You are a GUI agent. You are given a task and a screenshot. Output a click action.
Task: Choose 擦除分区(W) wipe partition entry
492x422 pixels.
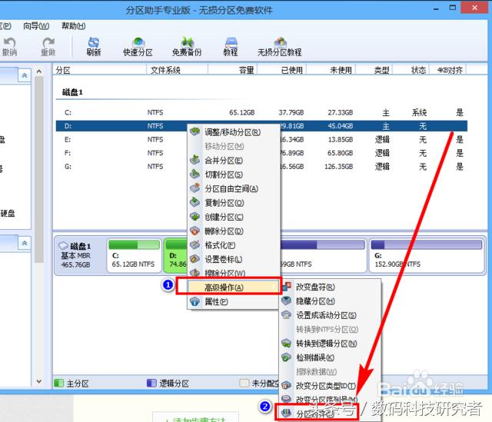233,273
